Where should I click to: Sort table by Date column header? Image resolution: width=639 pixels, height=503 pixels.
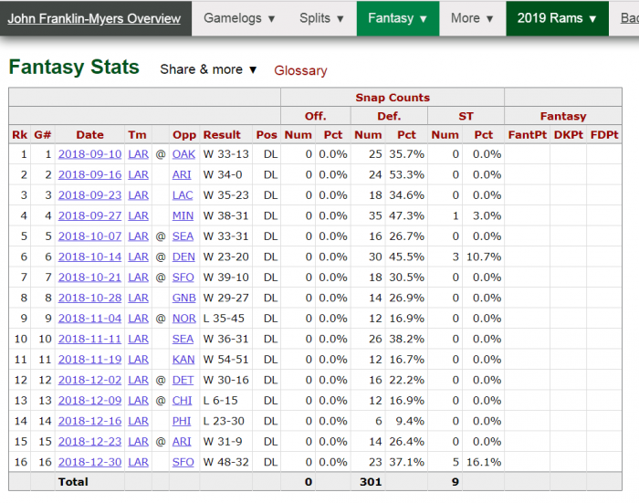(89, 135)
